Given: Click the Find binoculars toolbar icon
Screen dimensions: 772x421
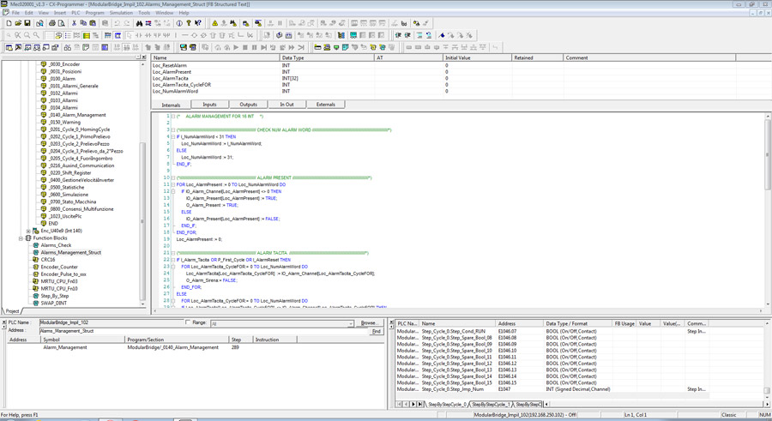Looking at the screenshot, I should [x=139, y=23].
